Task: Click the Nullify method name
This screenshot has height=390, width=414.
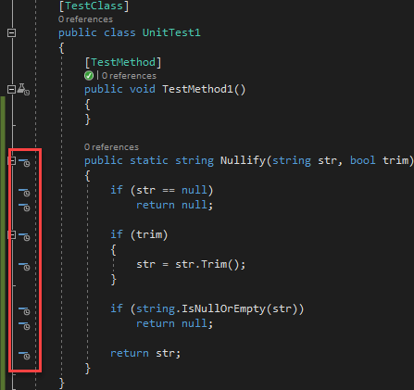Action: pyautogui.click(x=243, y=160)
